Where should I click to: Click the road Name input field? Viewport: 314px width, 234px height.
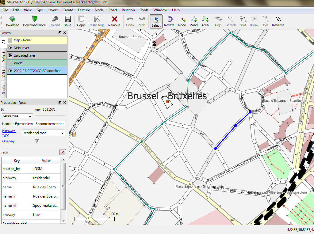tap(38, 124)
